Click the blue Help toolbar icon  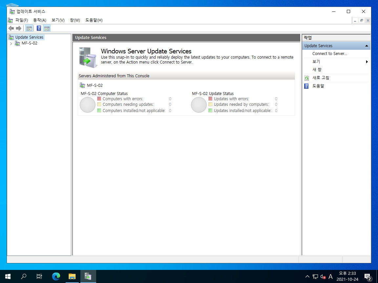click(39, 28)
